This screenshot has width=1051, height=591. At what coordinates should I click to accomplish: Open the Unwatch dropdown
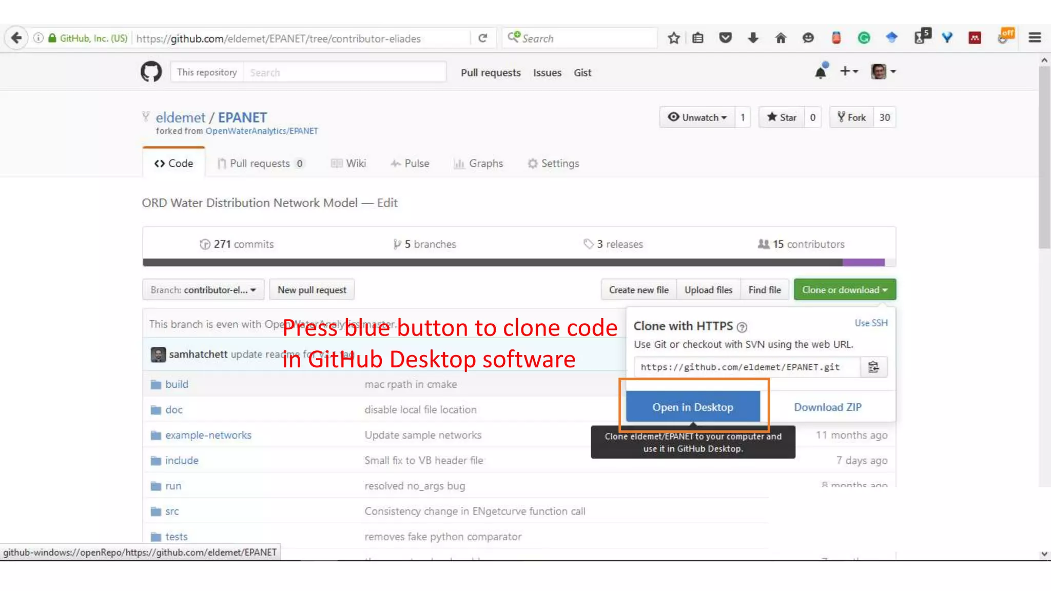coord(697,117)
